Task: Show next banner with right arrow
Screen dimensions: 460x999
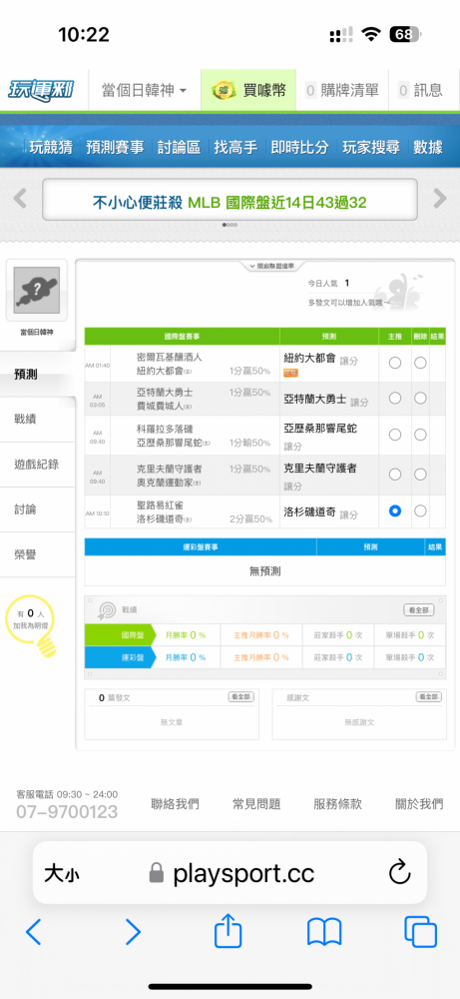Action: 440,198
